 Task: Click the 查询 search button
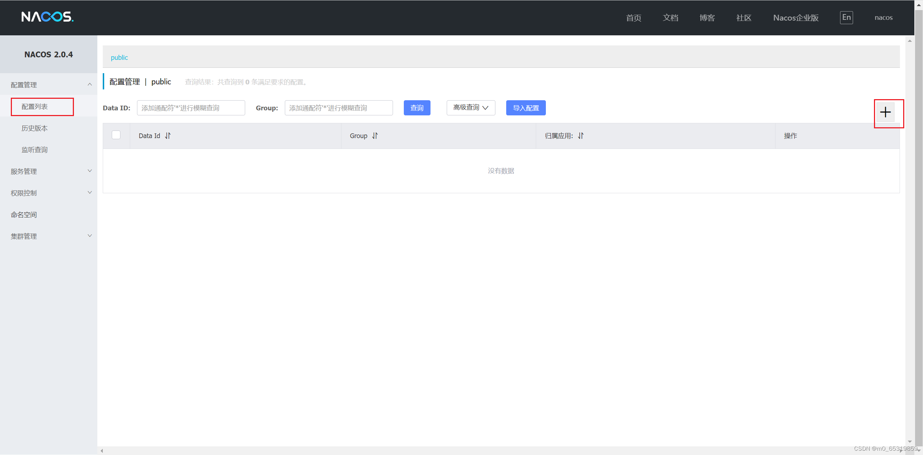click(417, 107)
